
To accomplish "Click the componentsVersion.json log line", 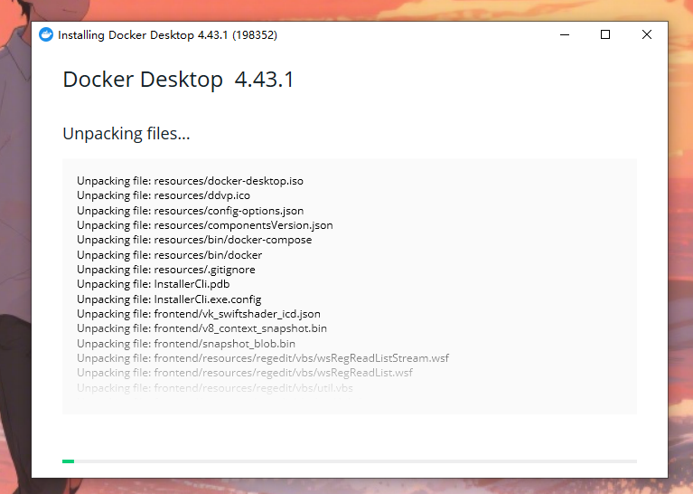I will click(204, 225).
